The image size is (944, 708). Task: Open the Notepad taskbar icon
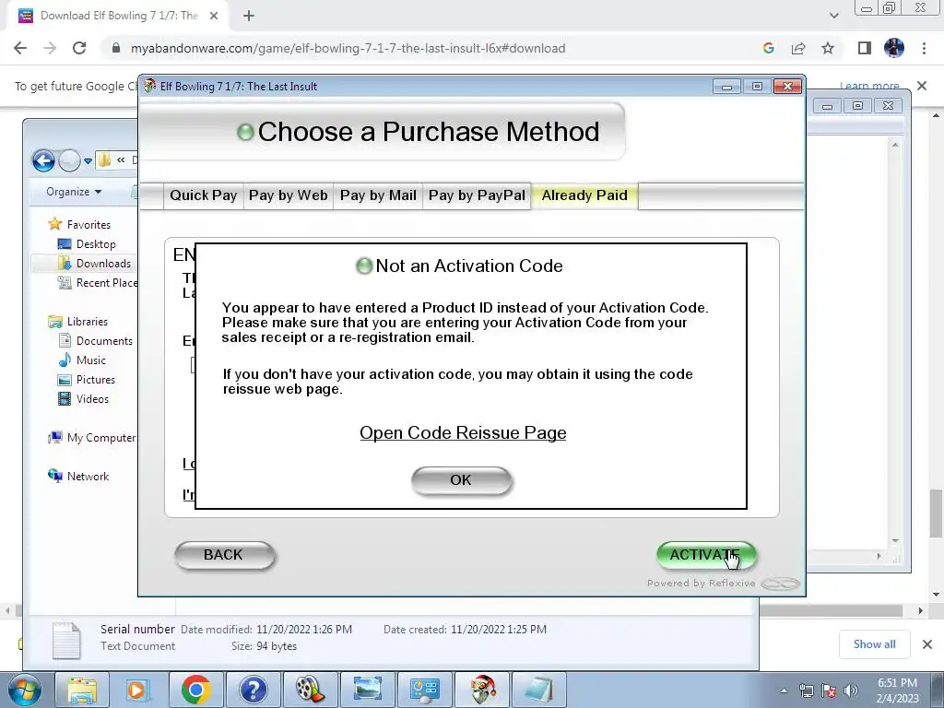(x=538, y=690)
